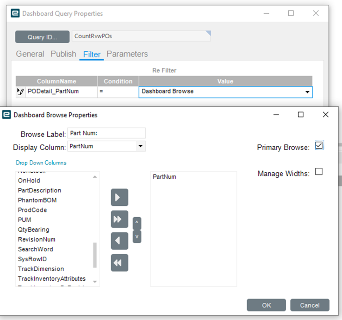Click the move selected column right arrow

[x=119, y=197]
